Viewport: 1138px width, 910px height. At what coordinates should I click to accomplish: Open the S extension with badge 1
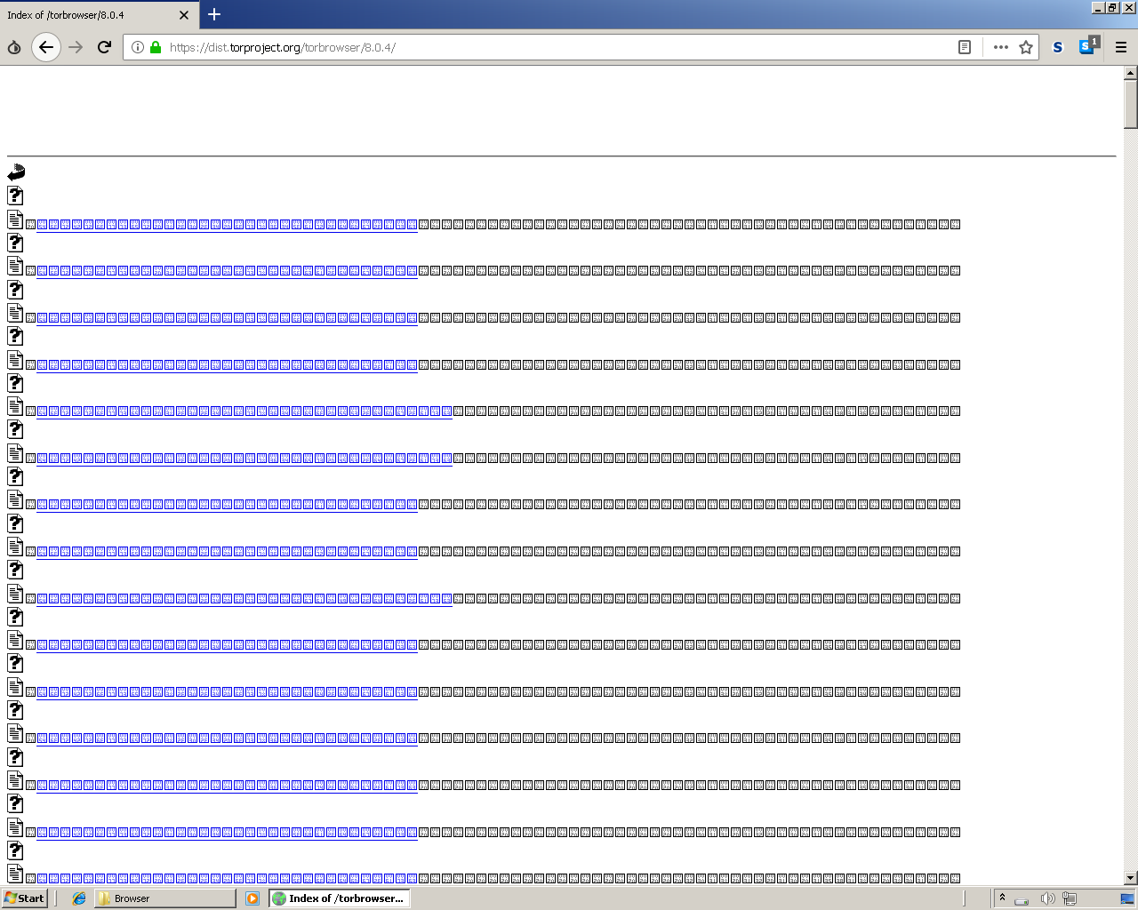(1088, 45)
